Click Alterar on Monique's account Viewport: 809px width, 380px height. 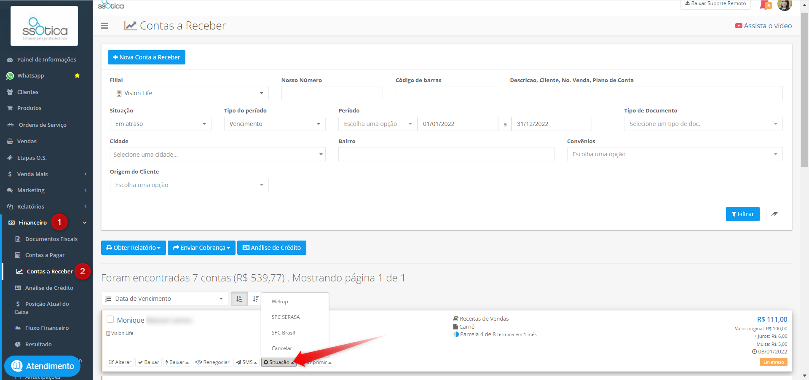120,362
